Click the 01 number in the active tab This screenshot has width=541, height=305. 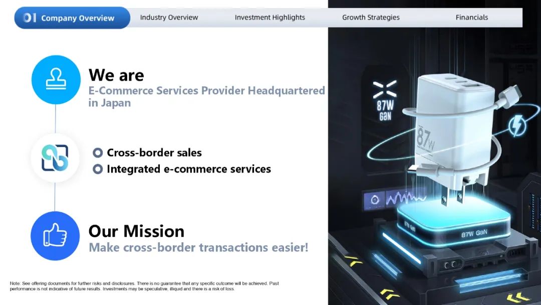(30, 18)
